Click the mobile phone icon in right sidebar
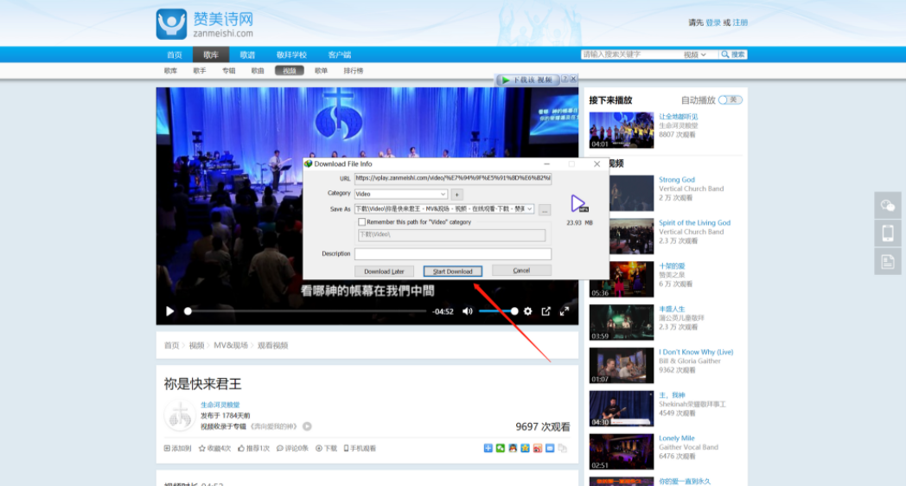This screenshot has height=486, width=906. pyautogui.click(x=888, y=233)
